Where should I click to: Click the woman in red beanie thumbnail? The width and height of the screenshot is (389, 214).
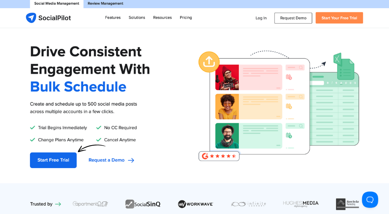[227, 77]
